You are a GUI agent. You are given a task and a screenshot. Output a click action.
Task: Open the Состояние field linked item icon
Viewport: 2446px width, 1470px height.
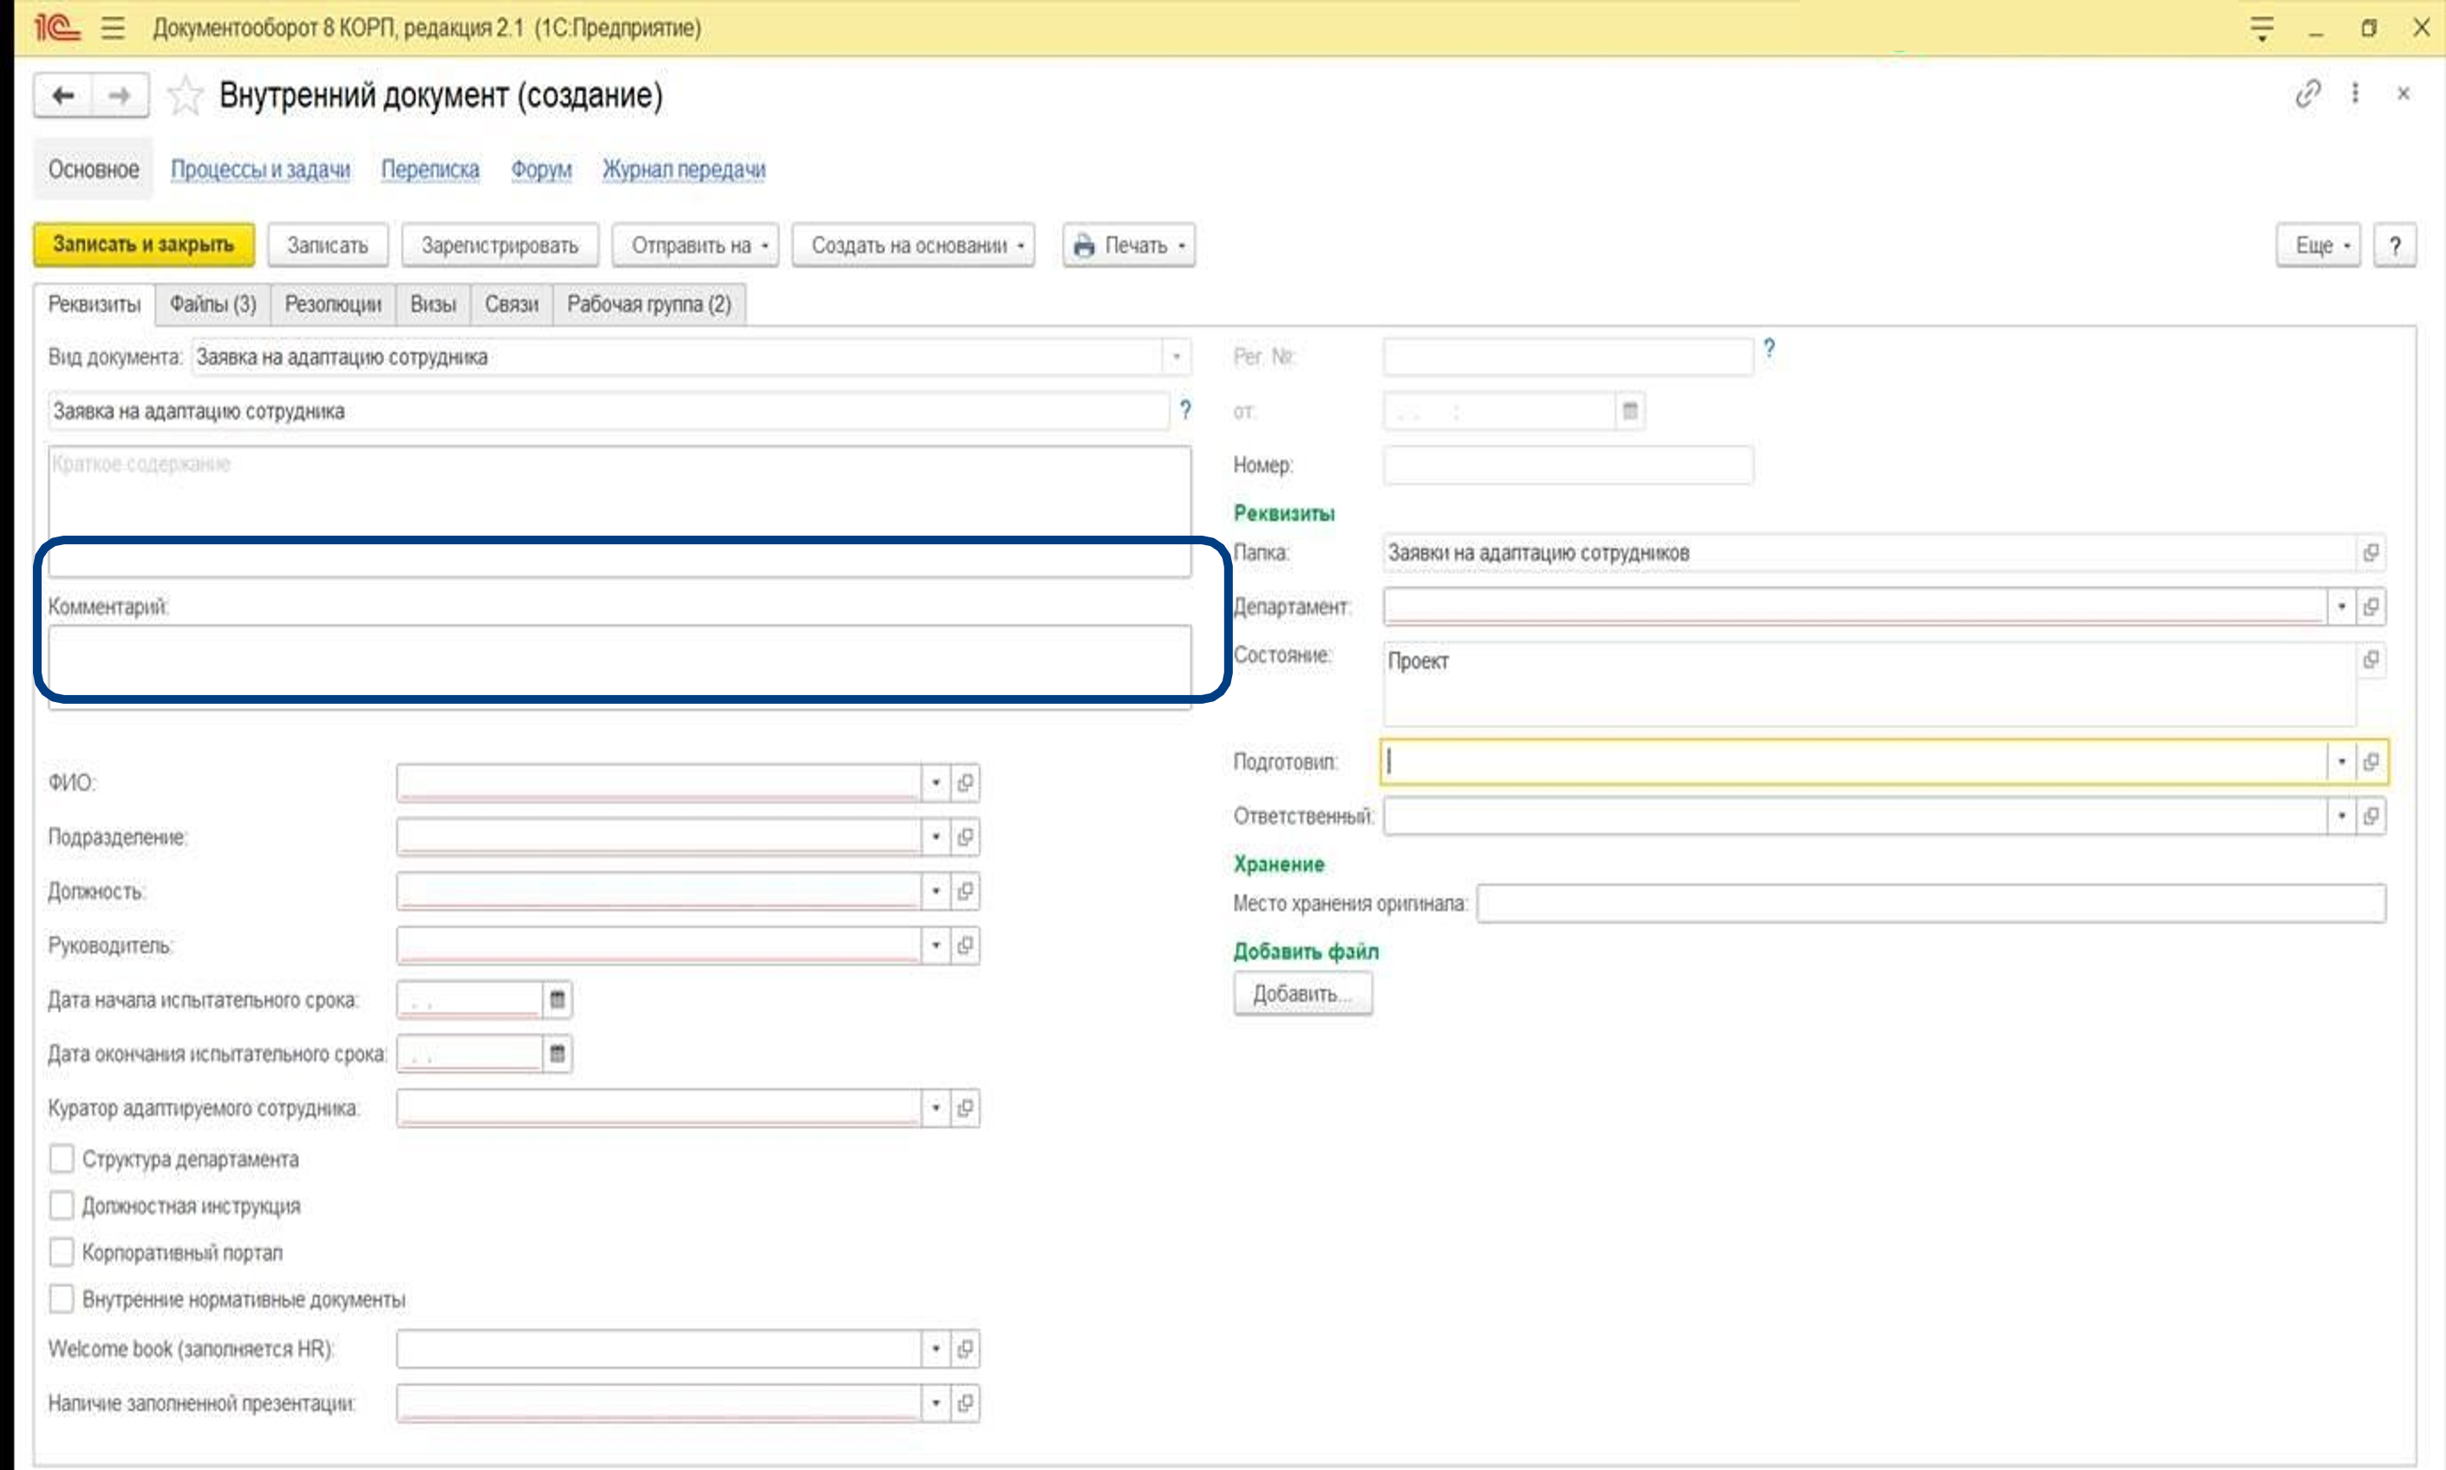[x=2371, y=660]
